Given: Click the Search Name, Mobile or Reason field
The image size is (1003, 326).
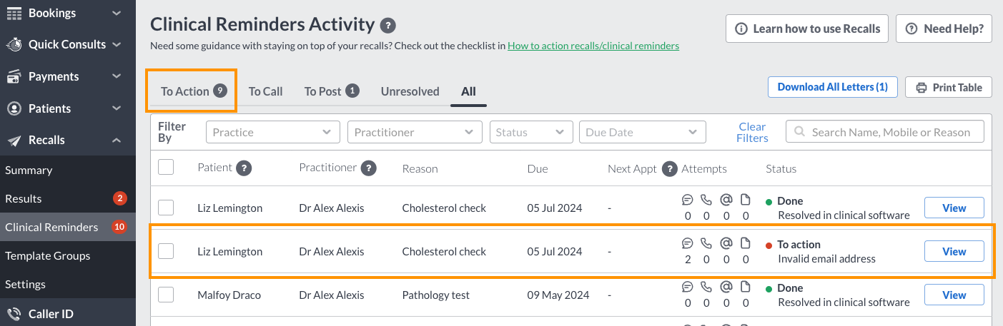Looking at the screenshot, I should coord(885,132).
